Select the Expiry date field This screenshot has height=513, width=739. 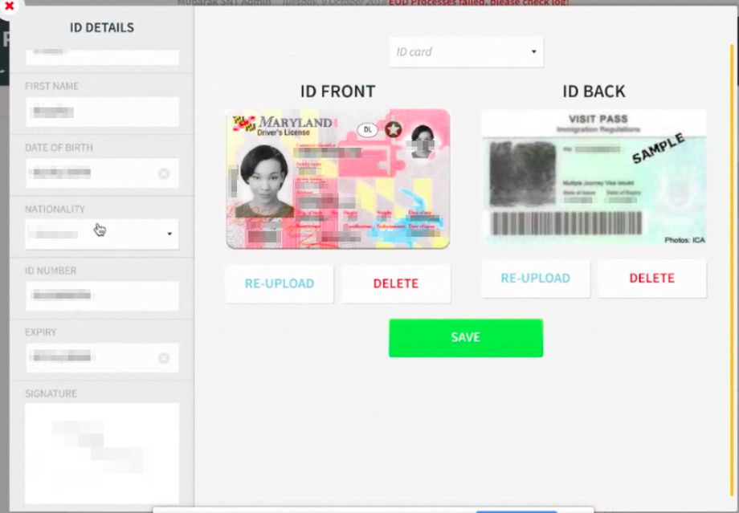coord(102,357)
